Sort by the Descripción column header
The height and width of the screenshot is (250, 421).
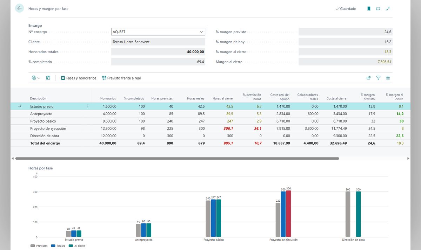point(38,98)
